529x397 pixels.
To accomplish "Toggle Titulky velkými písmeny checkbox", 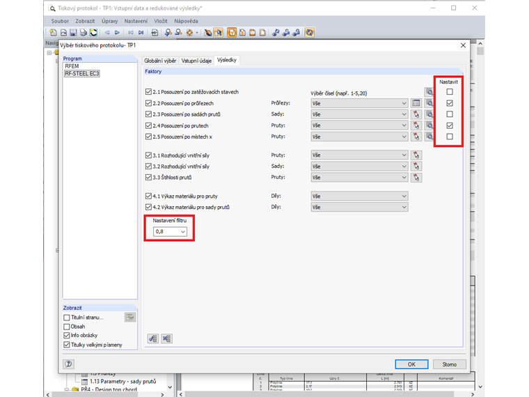I will click(x=66, y=345).
